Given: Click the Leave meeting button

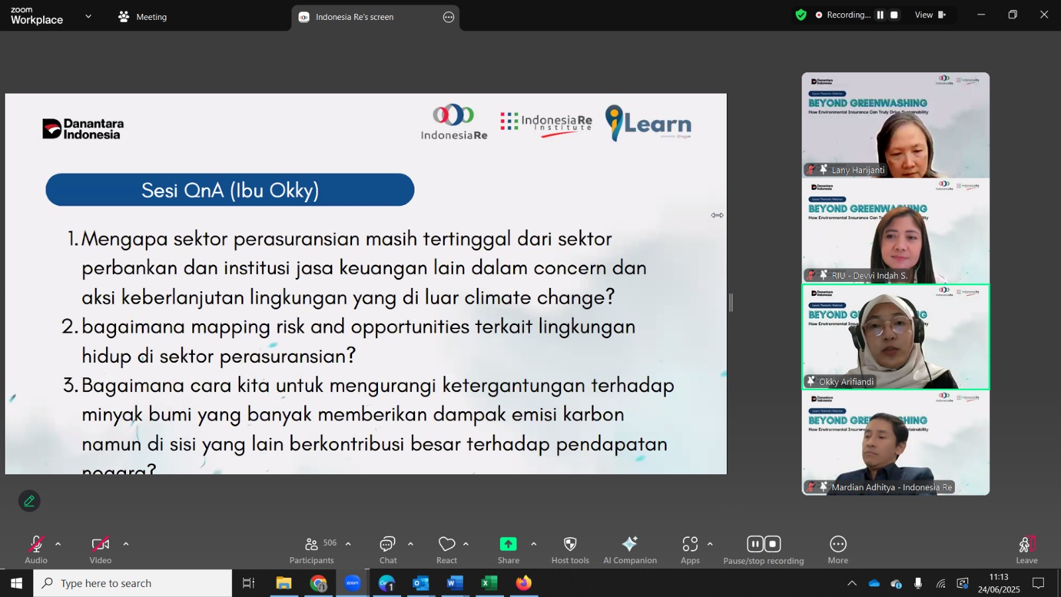Looking at the screenshot, I should (1027, 550).
